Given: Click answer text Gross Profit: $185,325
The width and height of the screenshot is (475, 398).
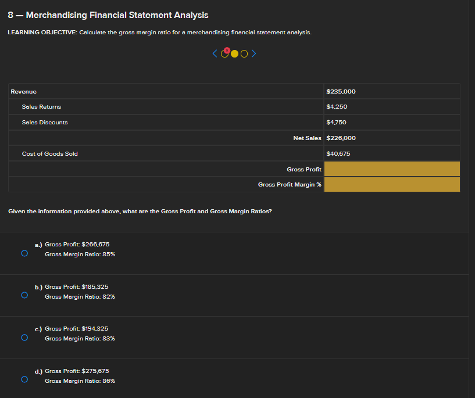Looking at the screenshot, I should tap(77, 287).
